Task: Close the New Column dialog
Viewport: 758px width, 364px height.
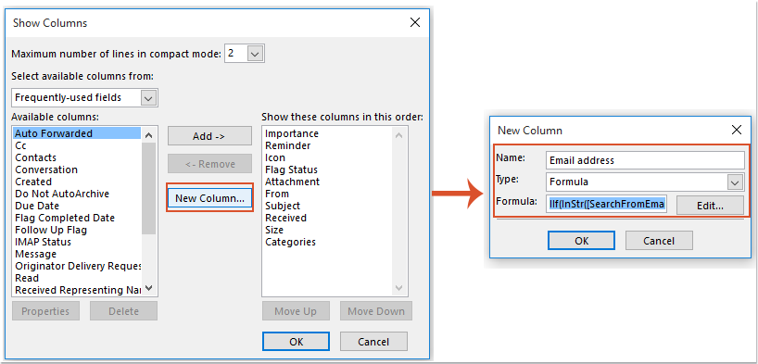Action: [737, 130]
